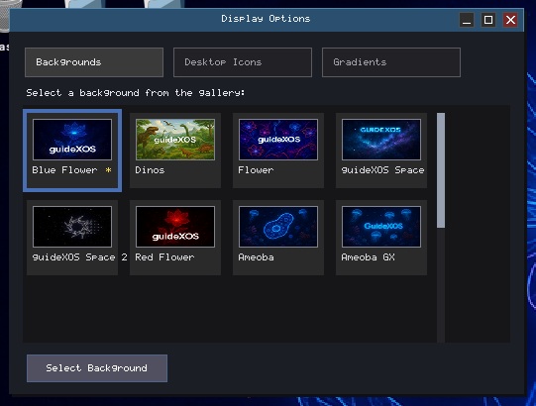Switch to the Backgrounds tab
The image size is (536, 406).
[x=94, y=62]
